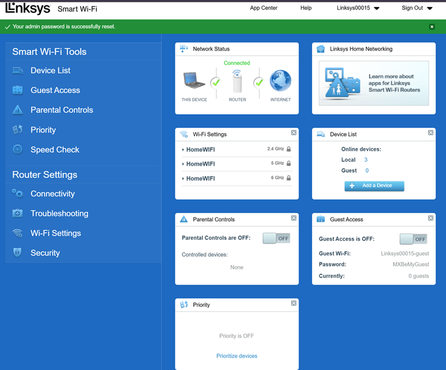Close the Device List widget
The image size is (446, 370).
point(431,132)
